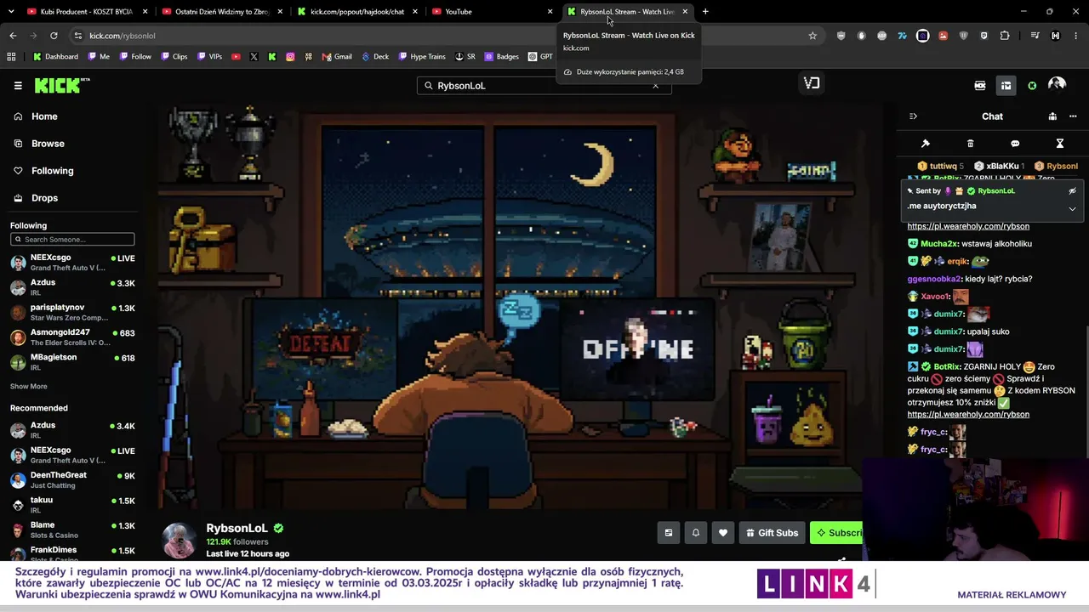Screen dimensions: 1089x612
Task: Open the Gmail bookmark
Action: pyautogui.click(x=337, y=57)
